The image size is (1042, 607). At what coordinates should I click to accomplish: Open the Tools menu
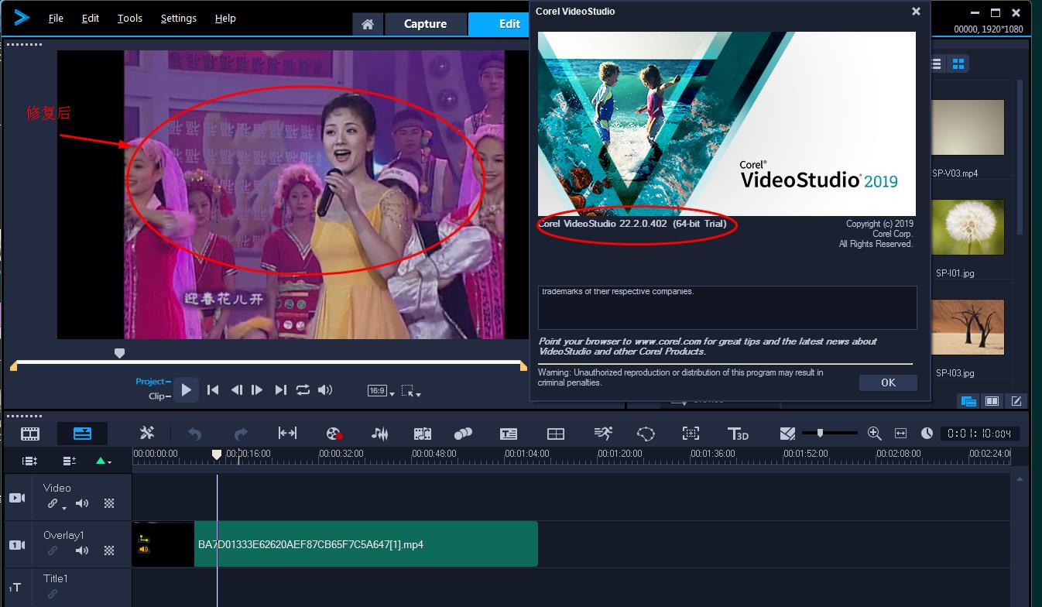point(130,18)
